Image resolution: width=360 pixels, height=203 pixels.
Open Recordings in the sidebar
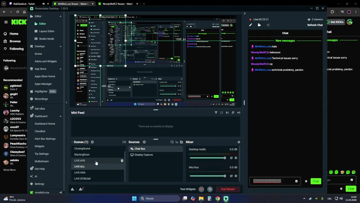click(x=41, y=99)
